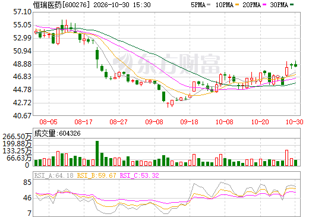Viewport: 309px width, 217px height.
Task: Click the 133.25万 volume axis label
Action: pyautogui.click(x=17, y=151)
